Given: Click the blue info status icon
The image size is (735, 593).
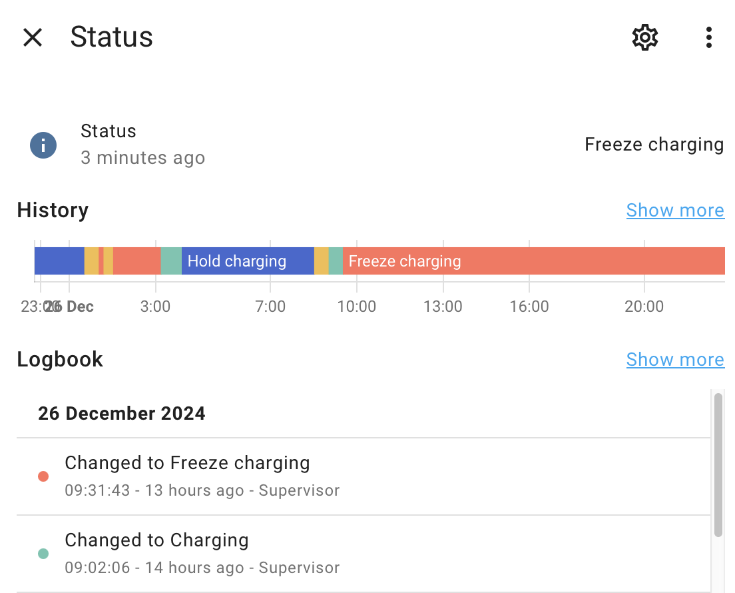Looking at the screenshot, I should [43, 145].
